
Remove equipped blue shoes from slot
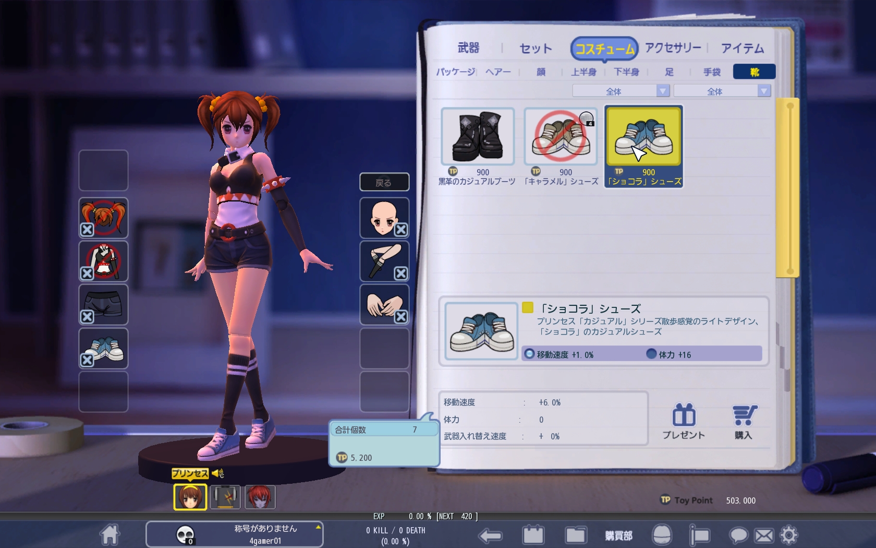(x=87, y=360)
